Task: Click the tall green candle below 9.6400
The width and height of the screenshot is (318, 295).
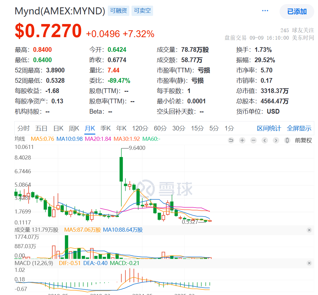Action: [x=121, y=169]
